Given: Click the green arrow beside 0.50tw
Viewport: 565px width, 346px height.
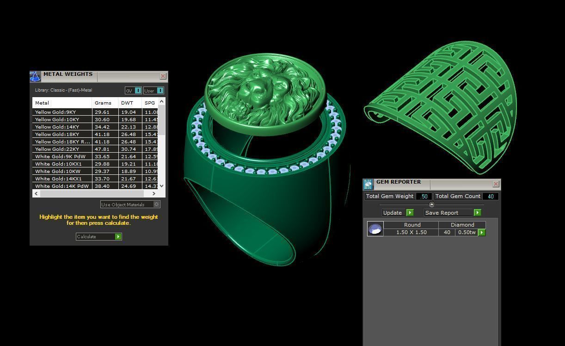Looking at the screenshot, I should coord(481,232).
